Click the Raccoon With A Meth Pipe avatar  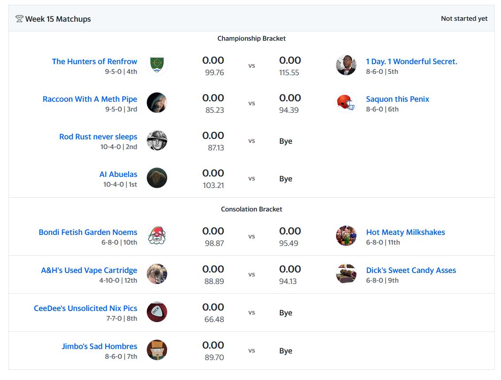click(157, 103)
